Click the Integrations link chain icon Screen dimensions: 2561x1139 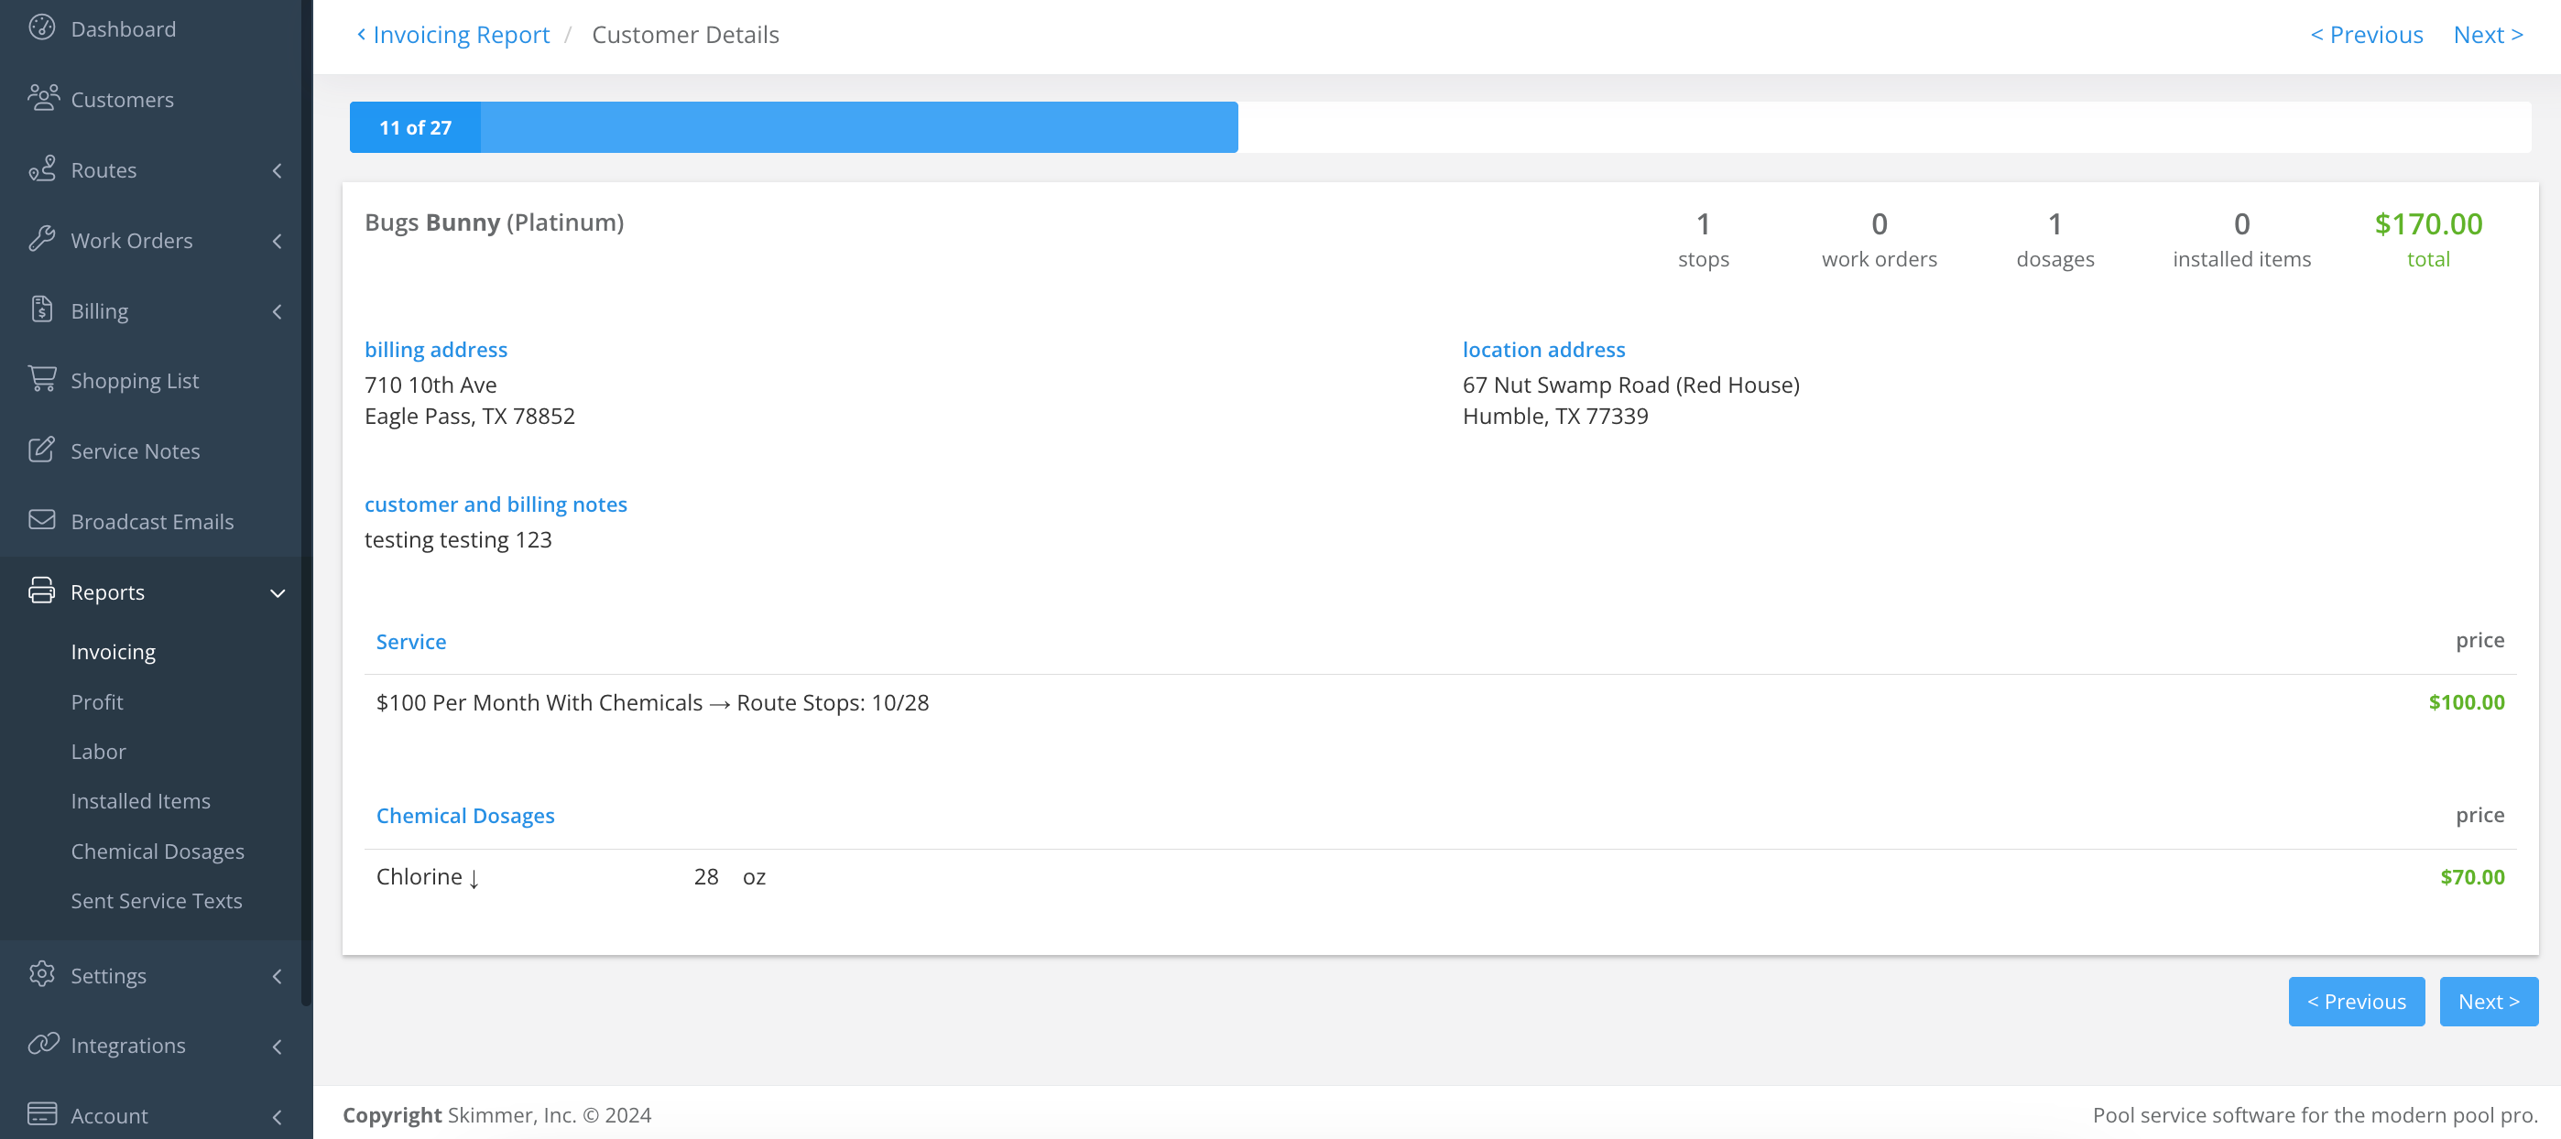pyautogui.click(x=43, y=1044)
